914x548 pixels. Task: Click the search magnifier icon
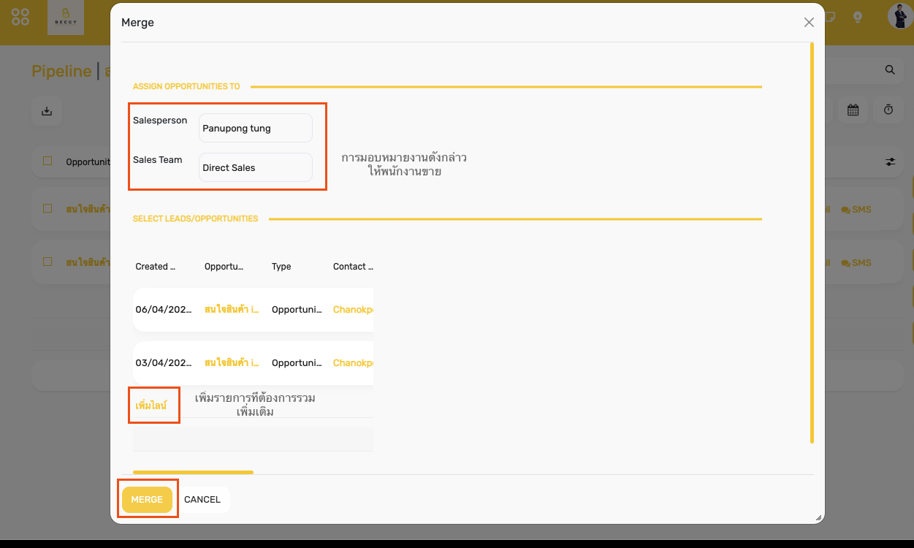click(890, 70)
